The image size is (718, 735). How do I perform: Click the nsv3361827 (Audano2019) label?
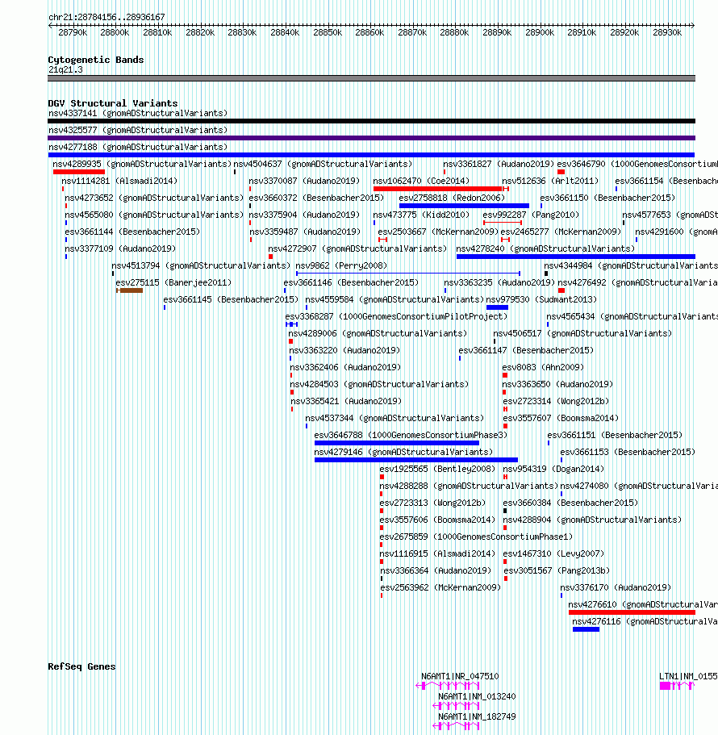499,164
